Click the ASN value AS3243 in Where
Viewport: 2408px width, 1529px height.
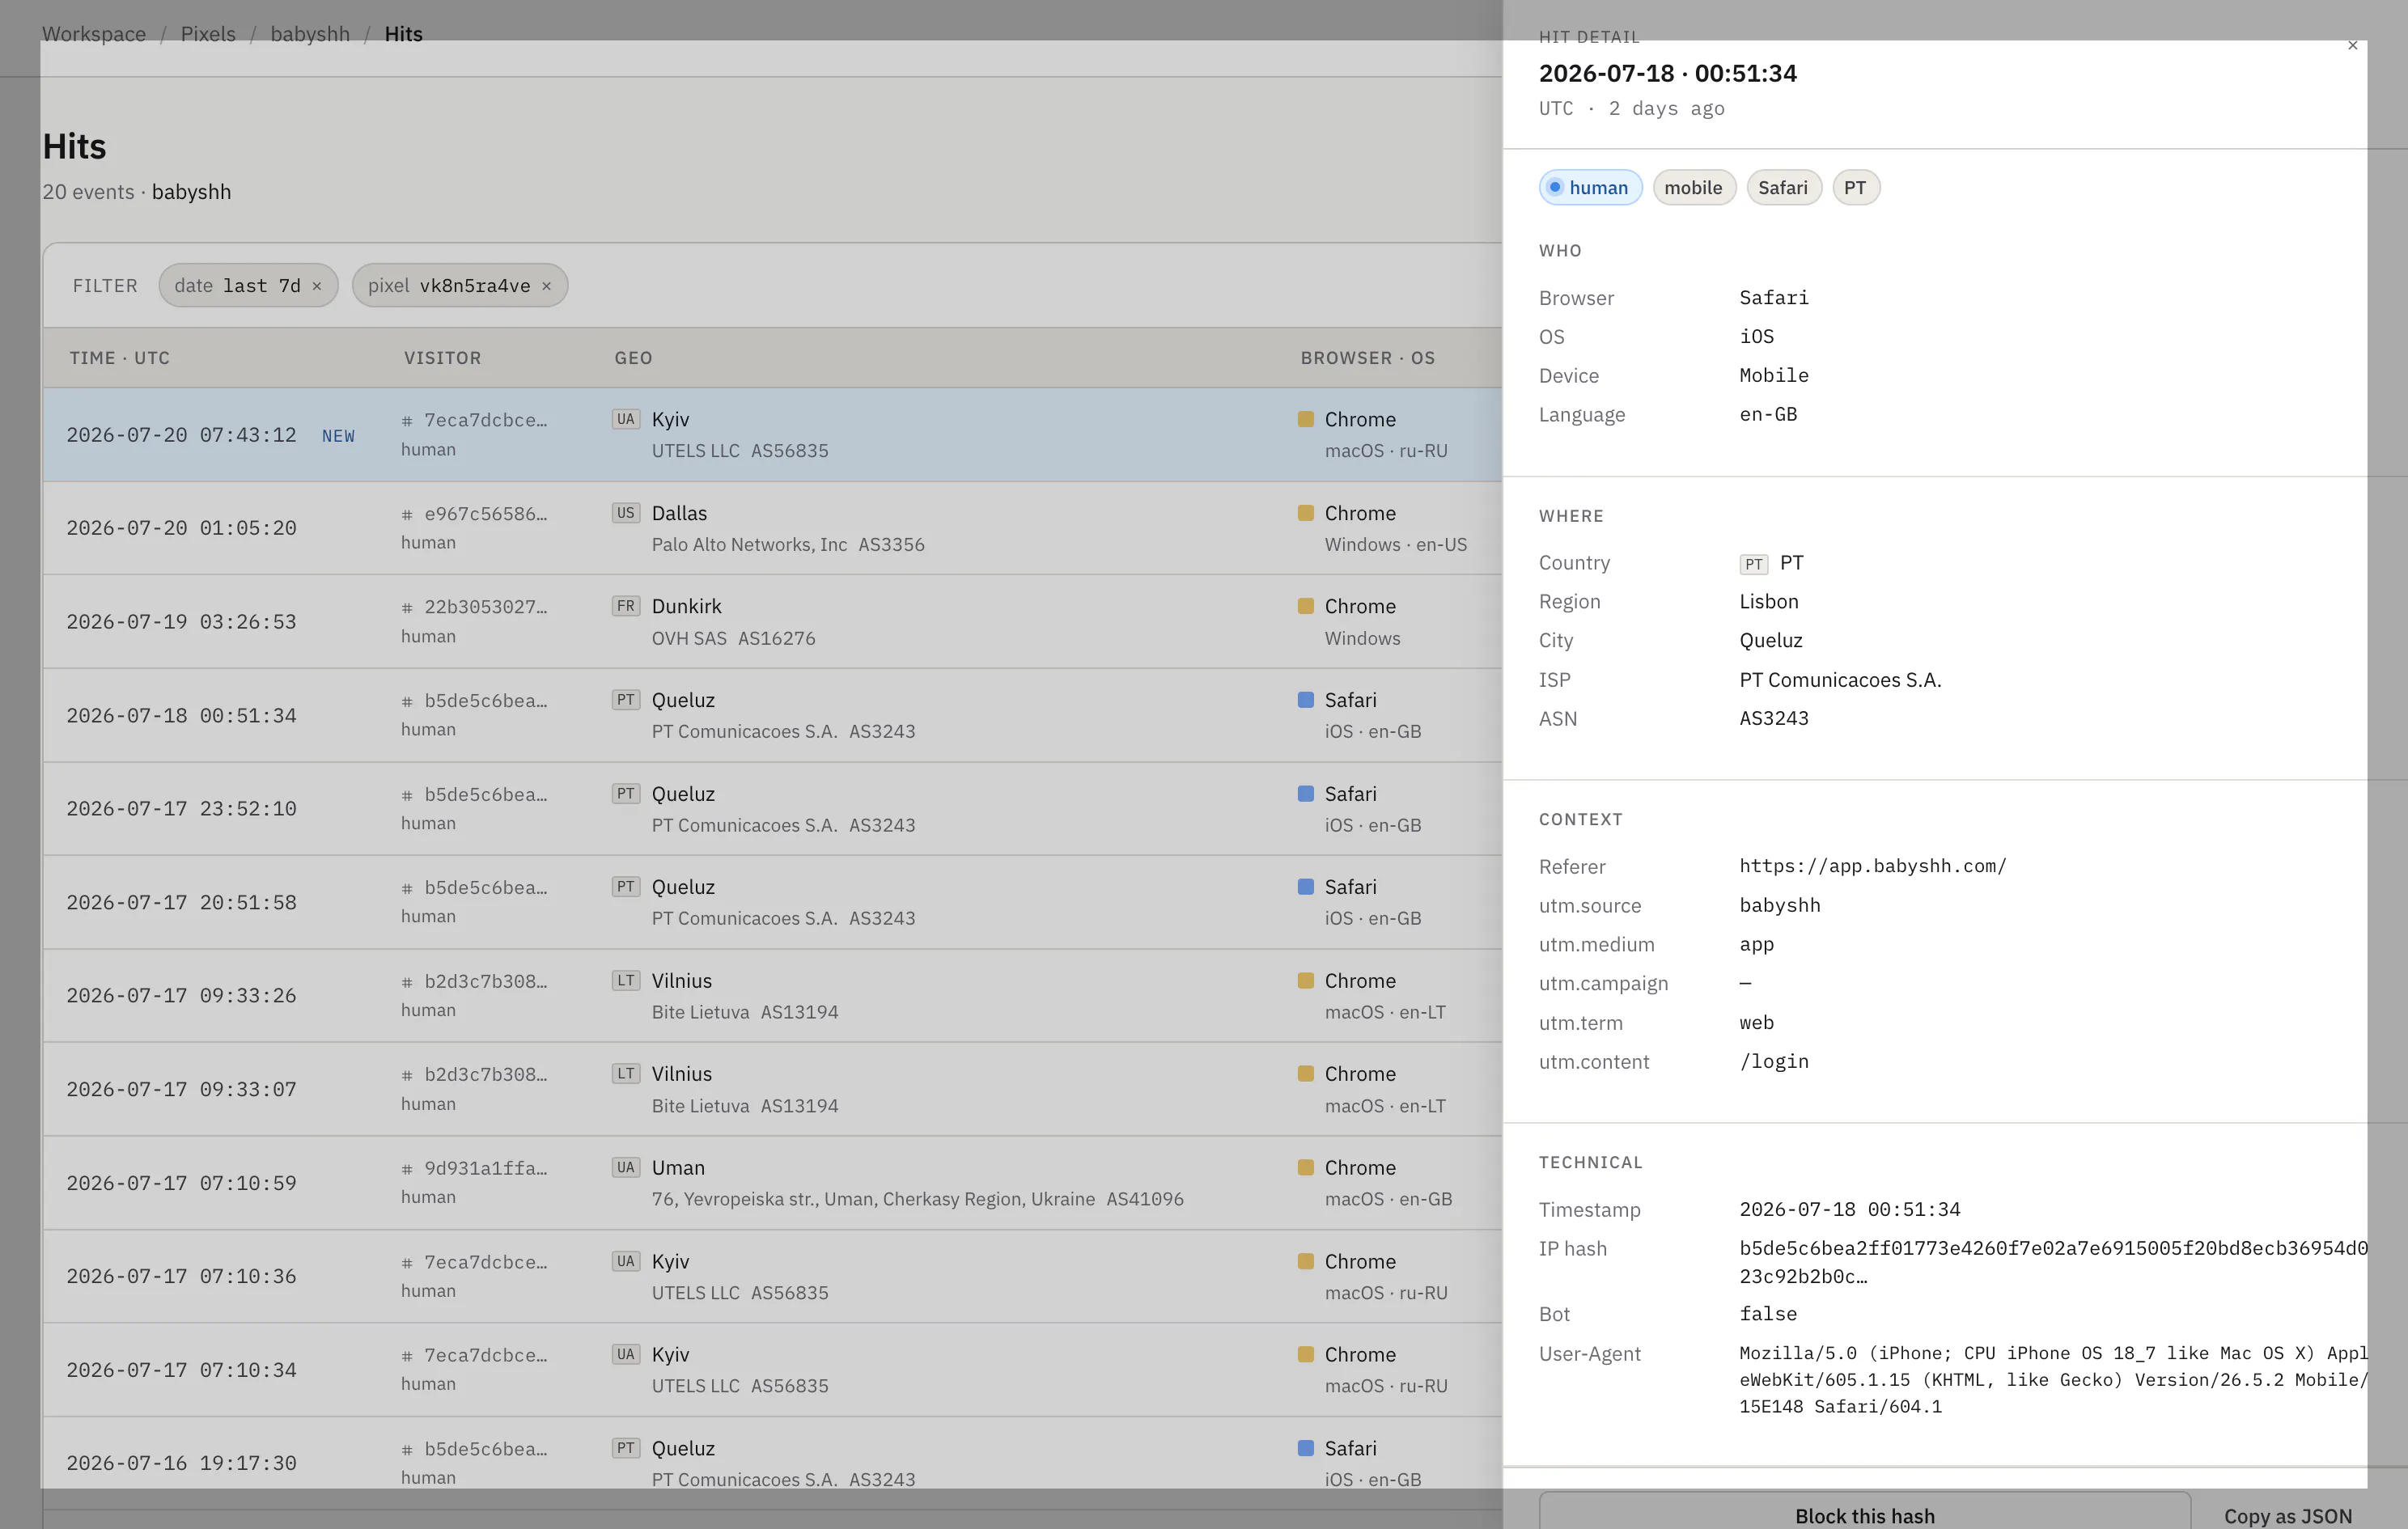[1773, 719]
